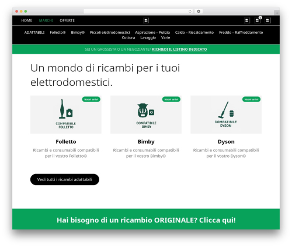This screenshot has width=292, height=247.
Task: Click the browser address bar
Action: tap(138, 11)
